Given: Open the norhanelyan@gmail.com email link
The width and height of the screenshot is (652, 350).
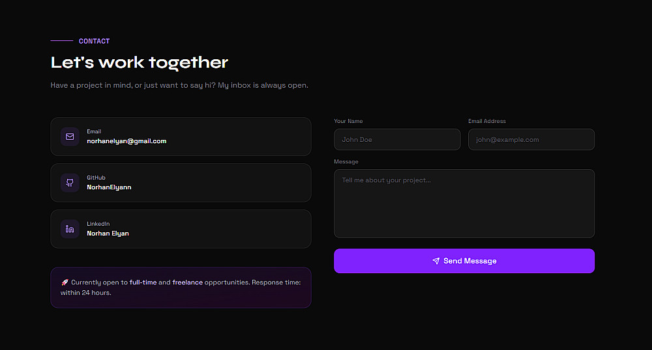Looking at the screenshot, I should [126, 141].
